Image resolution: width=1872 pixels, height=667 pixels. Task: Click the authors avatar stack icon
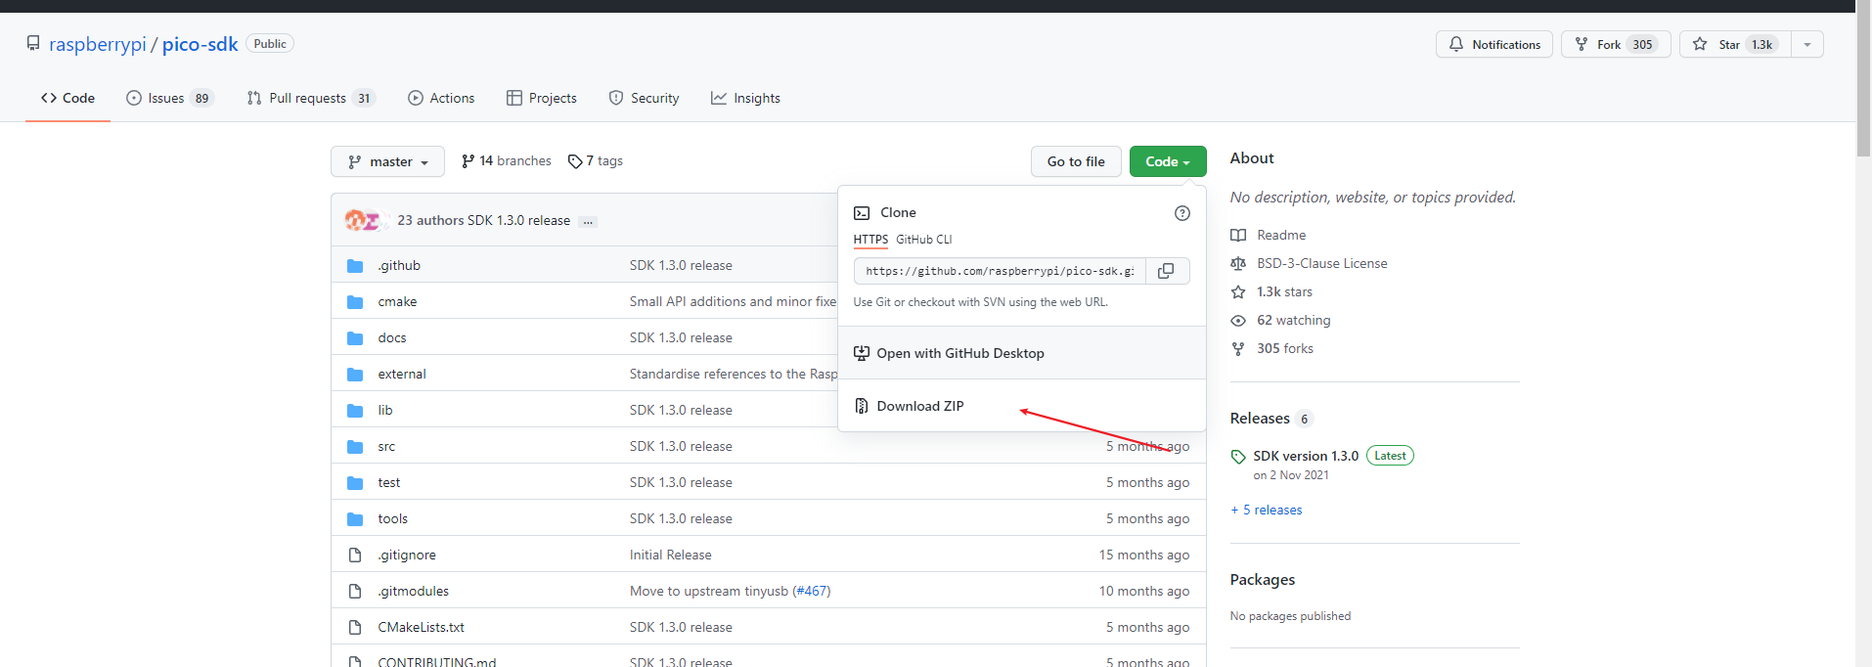point(366,220)
